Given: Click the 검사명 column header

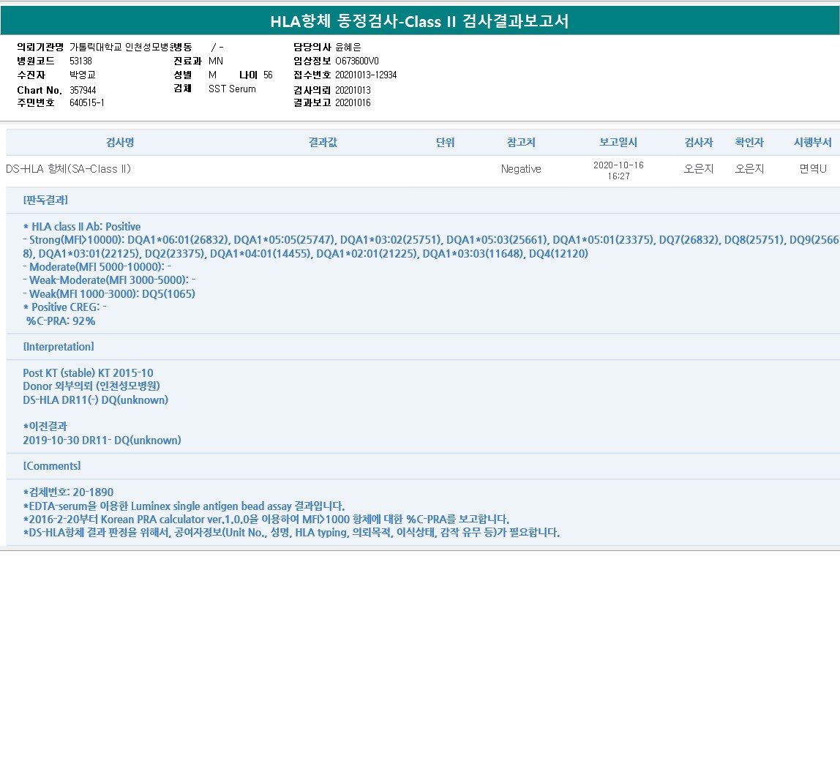Looking at the screenshot, I should (120, 142).
